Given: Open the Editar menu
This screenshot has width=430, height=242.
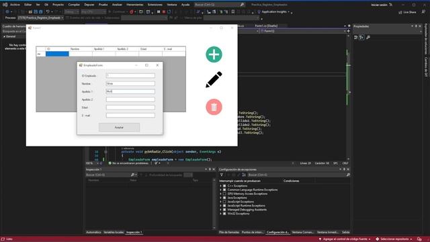Looking at the screenshot, I should [x=28, y=5].
